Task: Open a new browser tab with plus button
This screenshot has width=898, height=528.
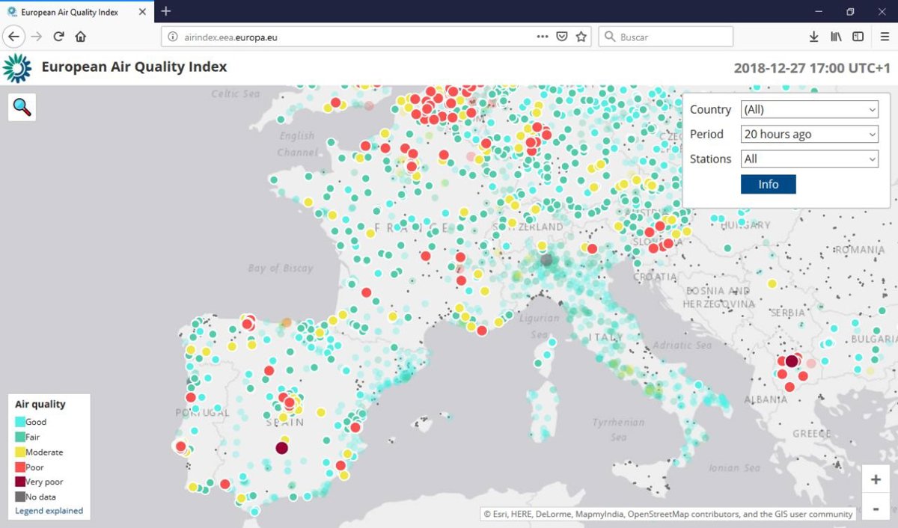Action: (x=166, y=11)
